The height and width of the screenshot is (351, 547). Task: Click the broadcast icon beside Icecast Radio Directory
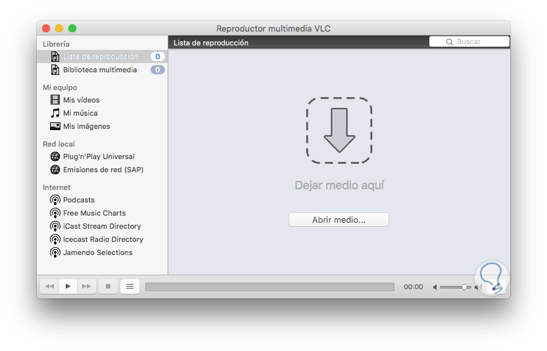tap(55, 239)
